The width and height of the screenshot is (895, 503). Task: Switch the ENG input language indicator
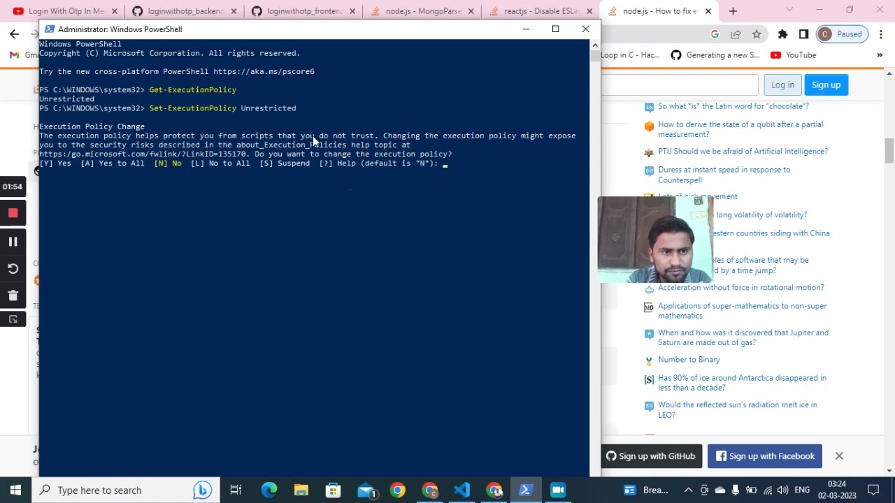tap(802, 490)
